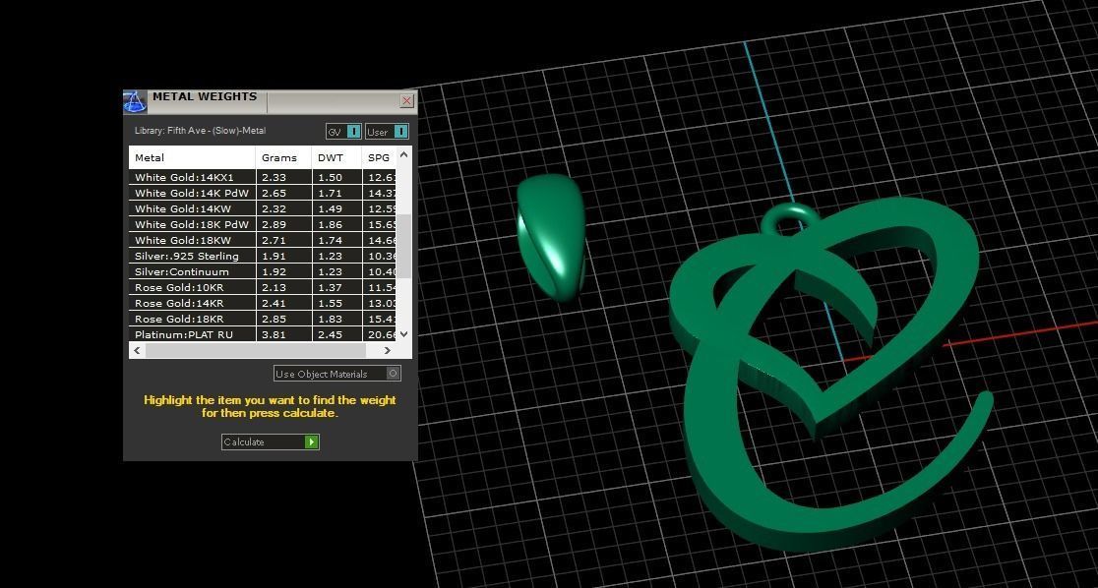Click the Library: Fifth Ave - (Slow)-Metal label
This screenshot has height=588, width=1098.
pos(201,131)
